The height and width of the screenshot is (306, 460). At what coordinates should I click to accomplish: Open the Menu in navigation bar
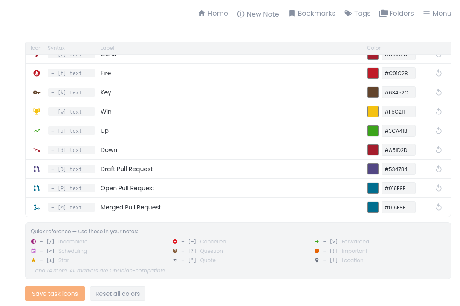(x=437, y=14)
